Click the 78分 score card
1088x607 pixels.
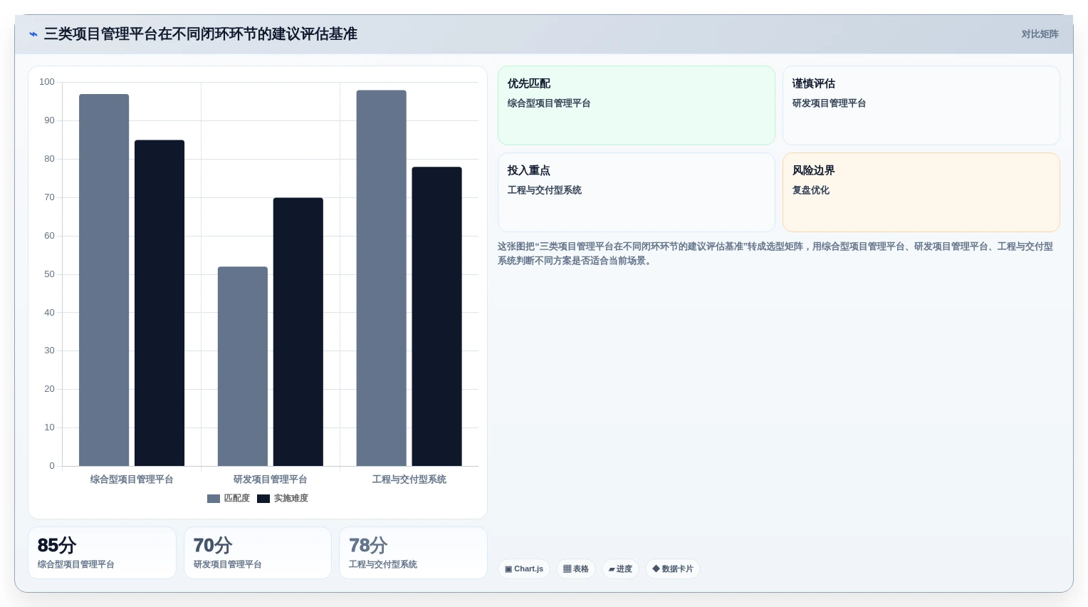(414, 553)
